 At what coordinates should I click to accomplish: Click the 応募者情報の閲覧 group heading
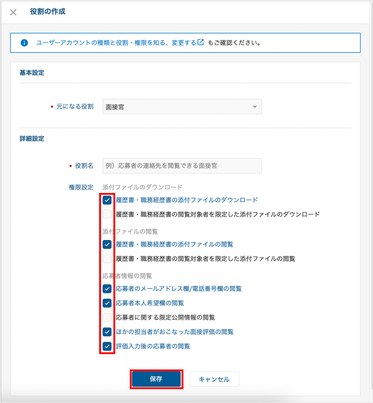(127, 276)
